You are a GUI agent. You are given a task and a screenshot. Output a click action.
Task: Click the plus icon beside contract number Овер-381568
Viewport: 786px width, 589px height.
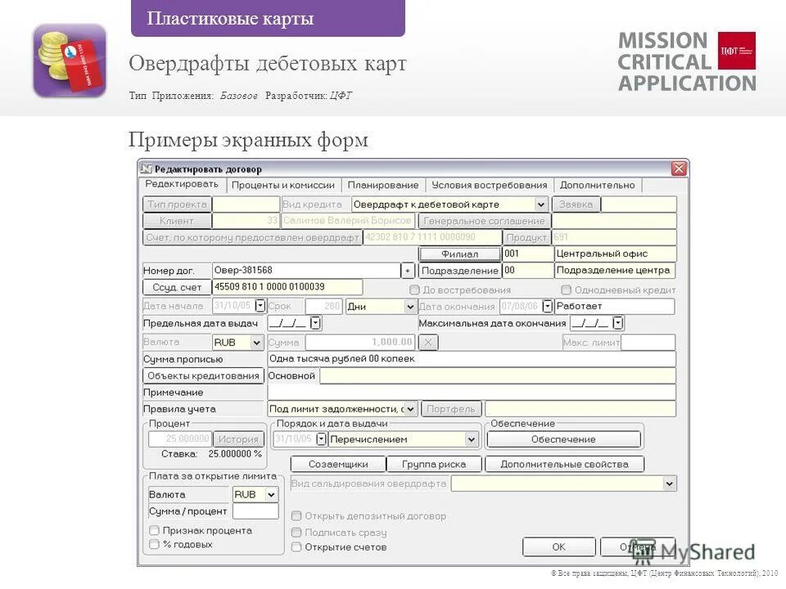[406, 270]
